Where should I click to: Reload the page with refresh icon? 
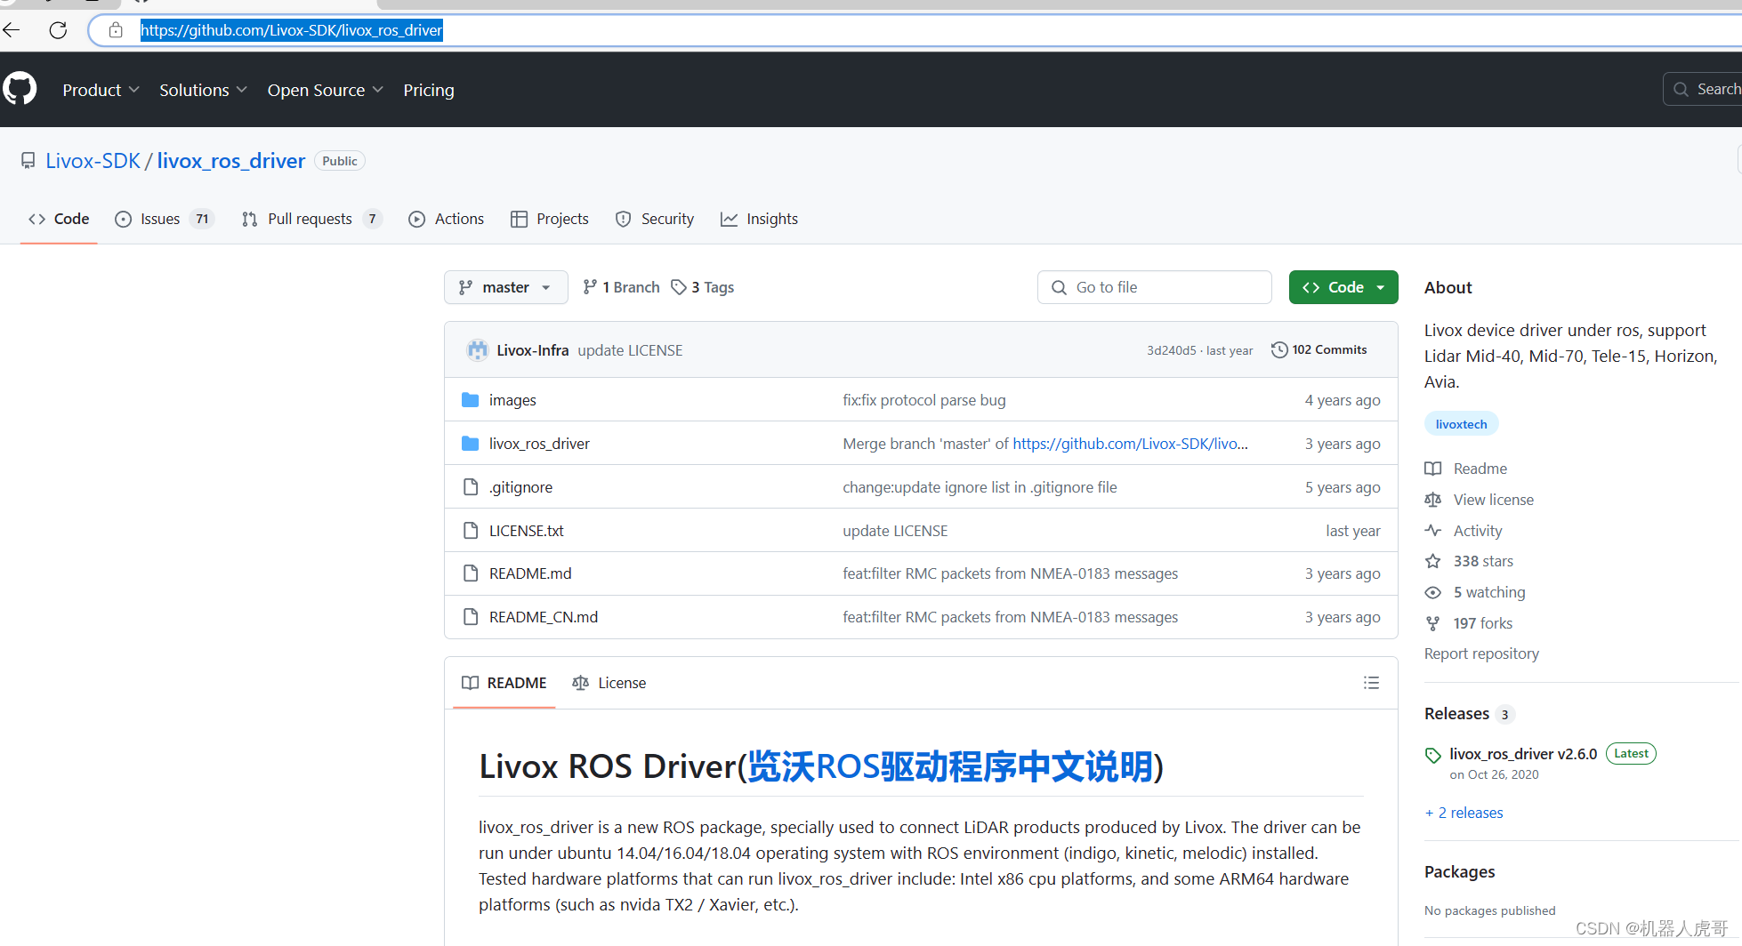click(x=58, y=30)
